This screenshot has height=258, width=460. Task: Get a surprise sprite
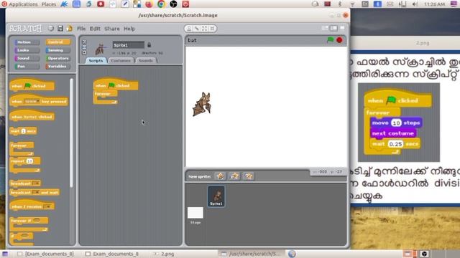249,176
